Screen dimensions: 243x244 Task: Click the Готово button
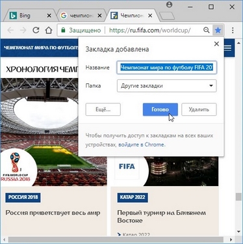[x=160, y=109]
